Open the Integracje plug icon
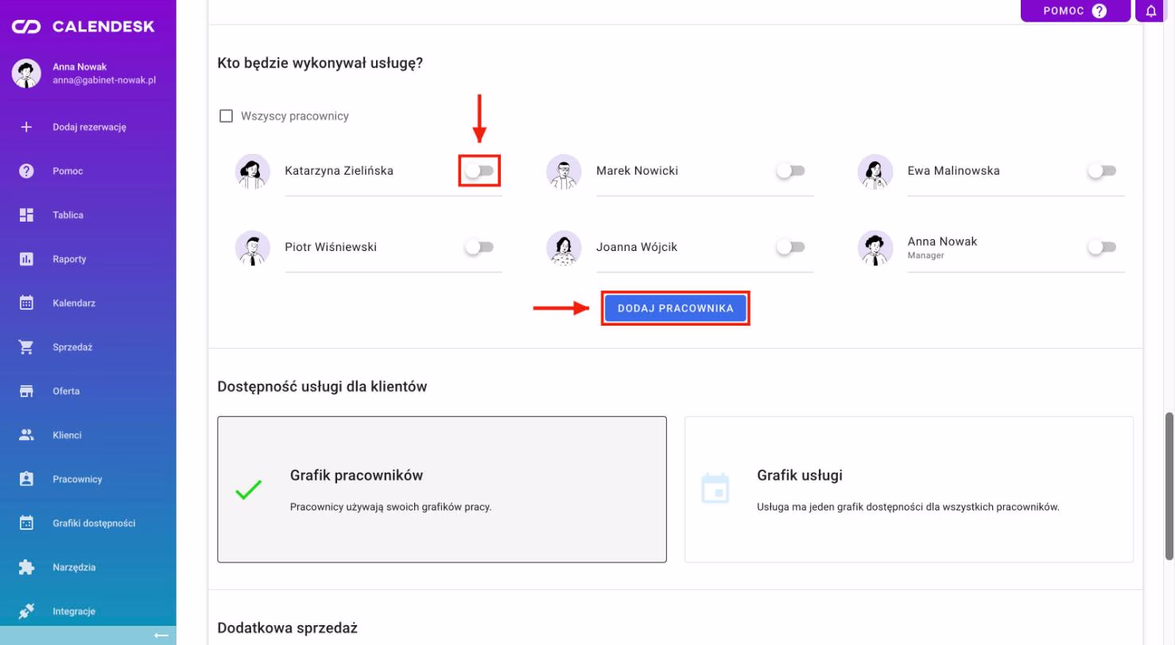 tap(26, 612)
